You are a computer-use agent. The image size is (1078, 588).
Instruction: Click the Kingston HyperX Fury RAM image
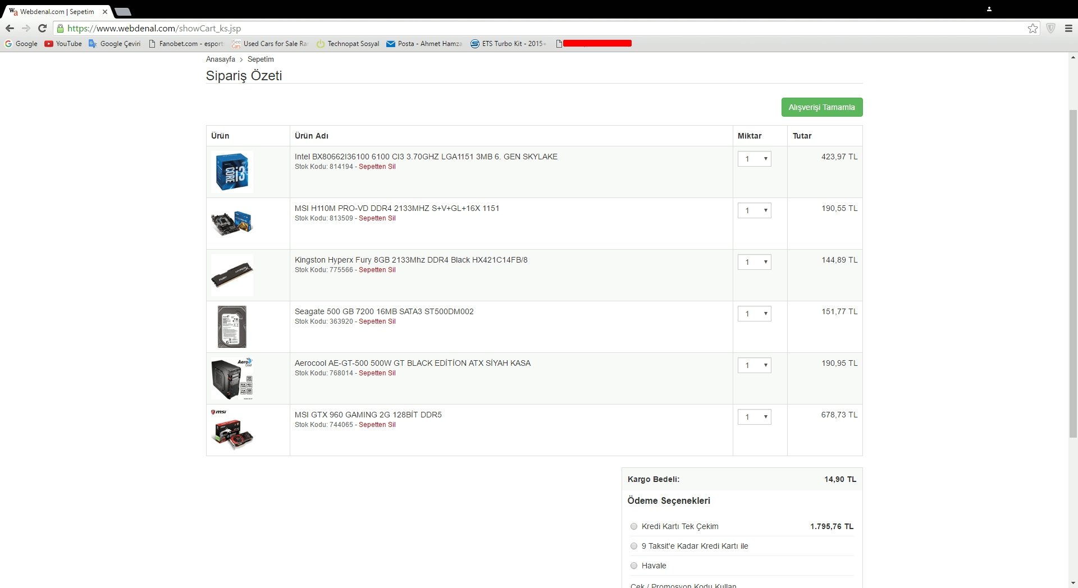tap(232, 275)
